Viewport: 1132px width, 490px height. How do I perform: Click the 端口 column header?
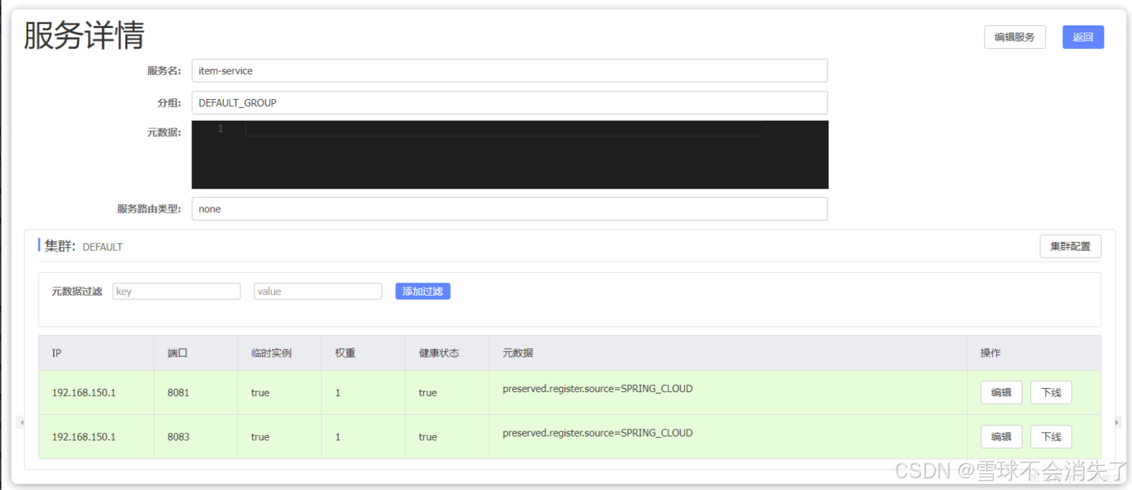click(x=196, y=353)
